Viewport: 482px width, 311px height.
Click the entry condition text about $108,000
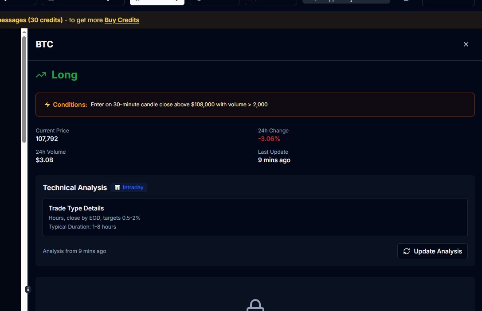click(x=179, y=105)
